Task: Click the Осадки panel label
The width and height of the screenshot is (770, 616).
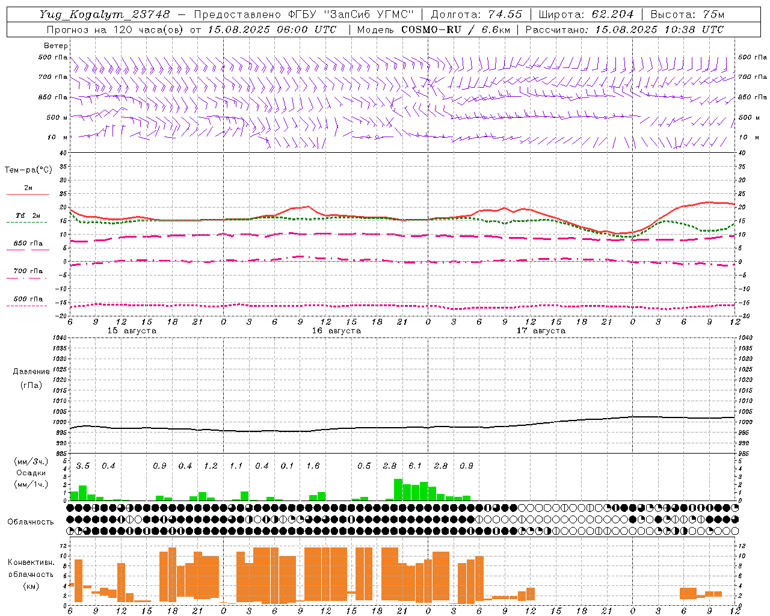Action: 31,473
